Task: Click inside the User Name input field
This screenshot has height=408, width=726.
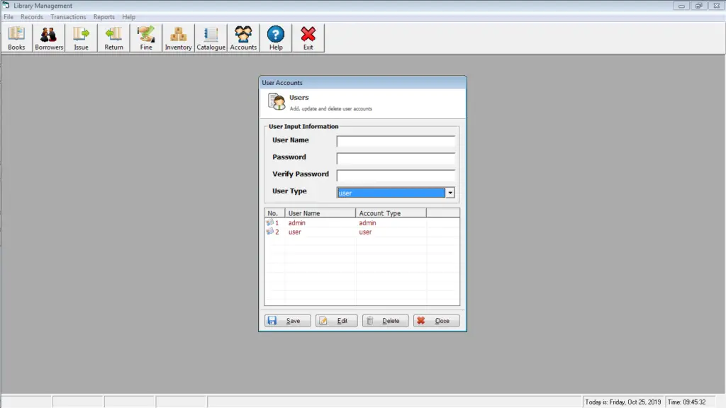Action: pyautogui.click(x=395, y=141)
